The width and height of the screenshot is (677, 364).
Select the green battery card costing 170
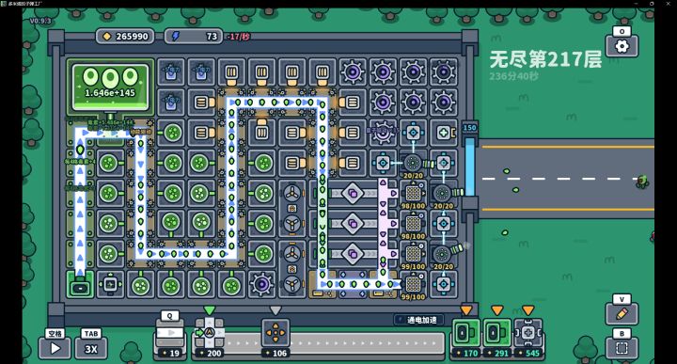pyautogui.click(x=465, y=338)
